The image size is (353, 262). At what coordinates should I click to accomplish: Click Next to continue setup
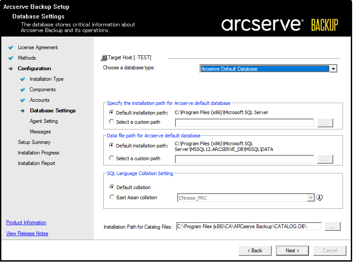pos(292,251)
